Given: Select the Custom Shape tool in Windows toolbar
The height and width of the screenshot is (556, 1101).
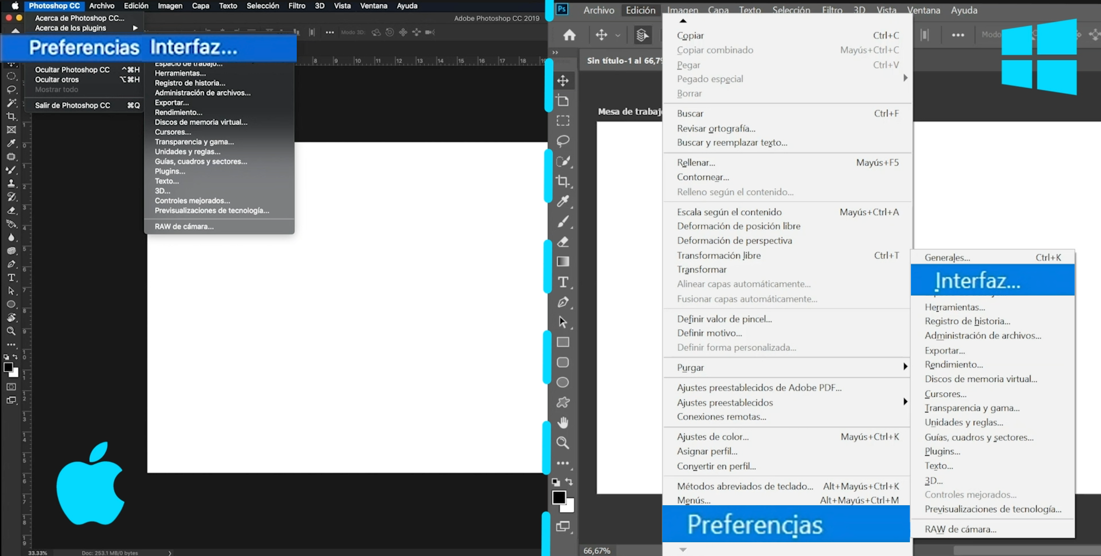Looking at the screenshot, I should (563, 402).
